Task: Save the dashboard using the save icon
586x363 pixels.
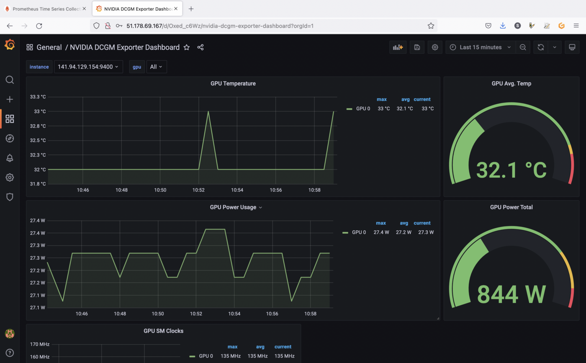Action: (x=416, y=47)
